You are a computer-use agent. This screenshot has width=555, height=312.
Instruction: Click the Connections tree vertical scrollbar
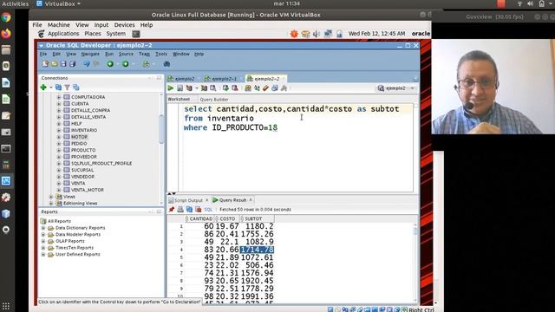(161, 128)
